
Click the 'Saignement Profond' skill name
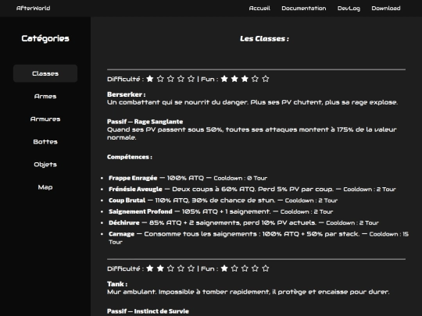141,211
